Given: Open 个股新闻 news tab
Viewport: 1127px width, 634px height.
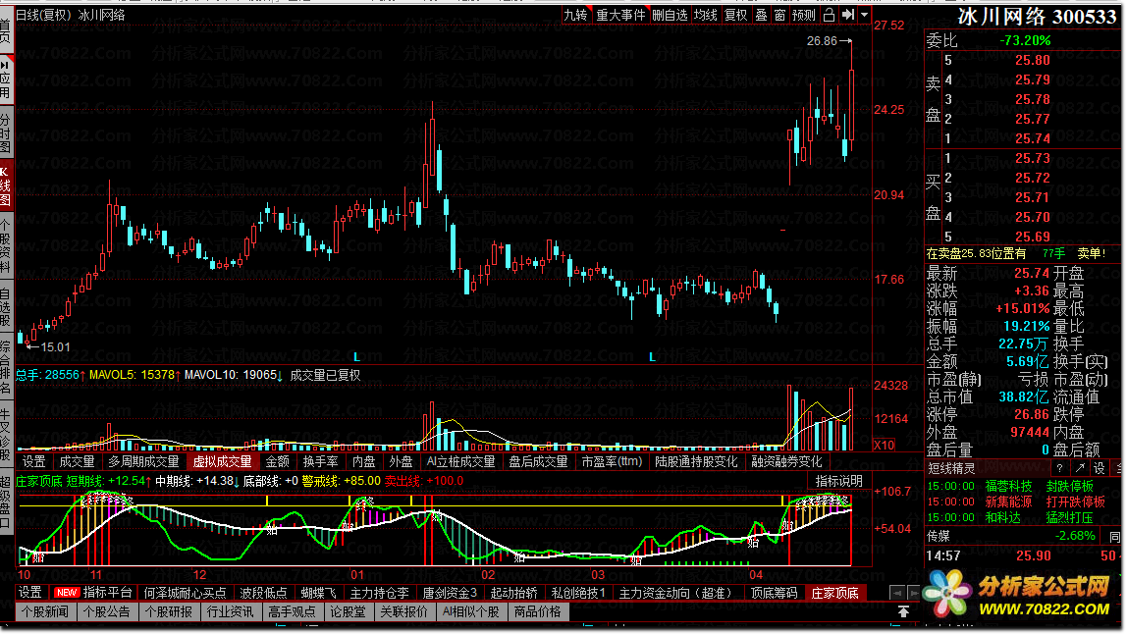Looking at the screenshot, I should point(45,611).
